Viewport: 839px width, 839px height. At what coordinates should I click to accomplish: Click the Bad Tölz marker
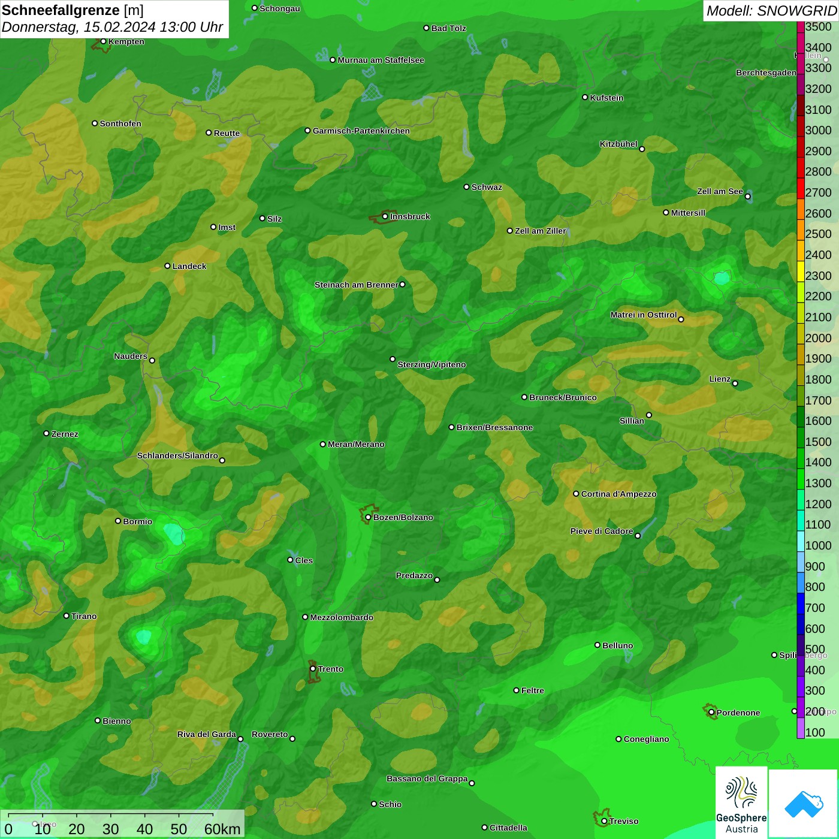426,28
